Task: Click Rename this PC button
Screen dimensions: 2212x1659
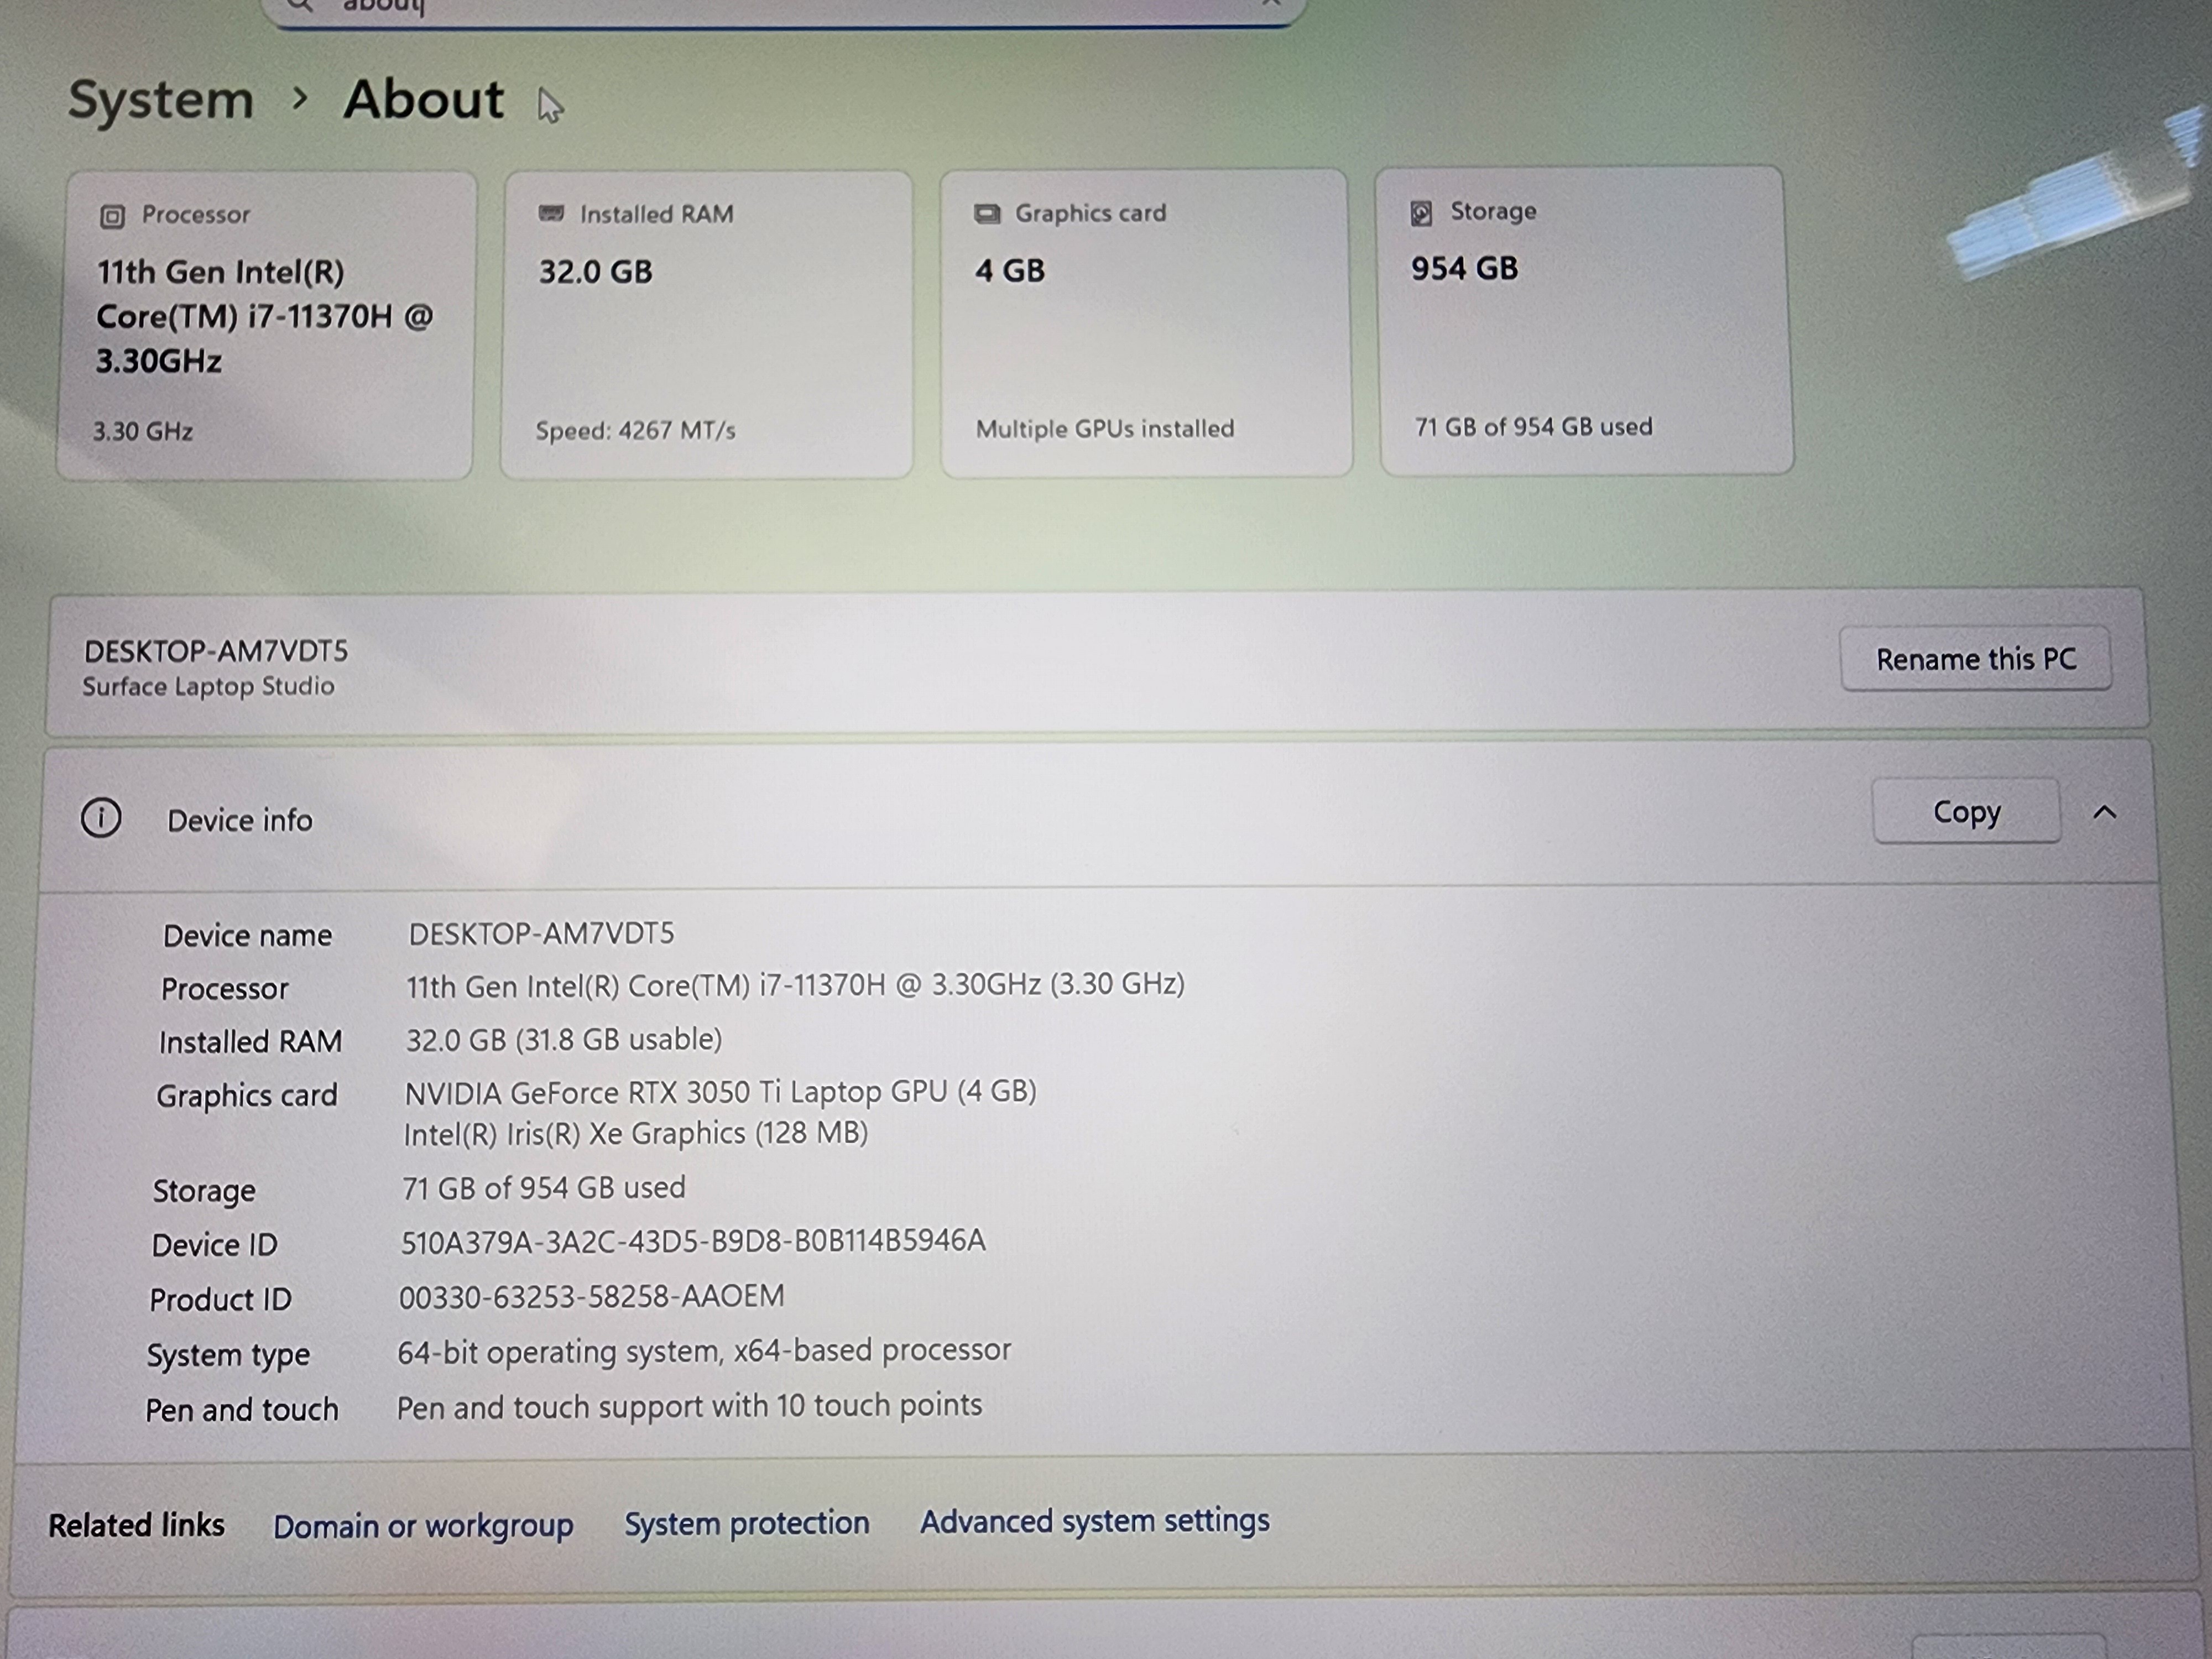Action: [x=1975, y=658]
